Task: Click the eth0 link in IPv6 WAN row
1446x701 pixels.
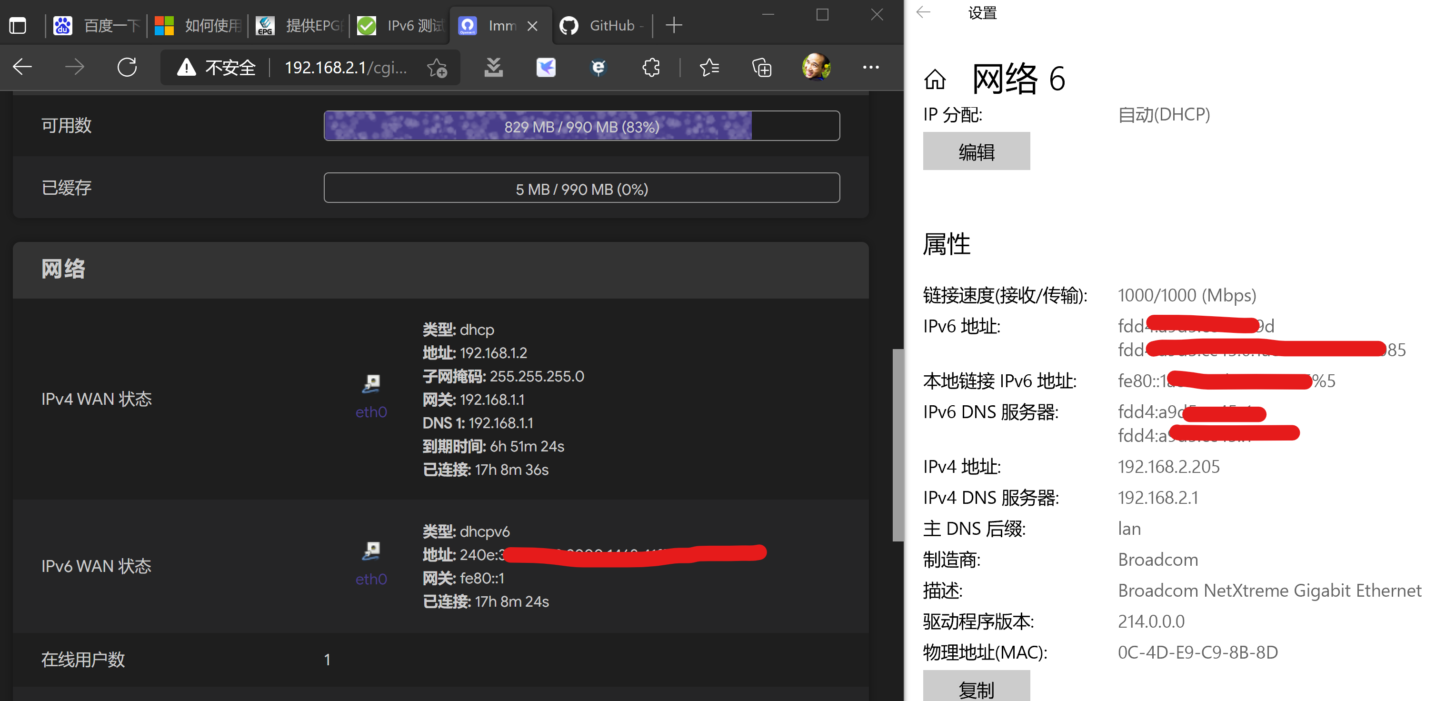Action: pos(371,579)
